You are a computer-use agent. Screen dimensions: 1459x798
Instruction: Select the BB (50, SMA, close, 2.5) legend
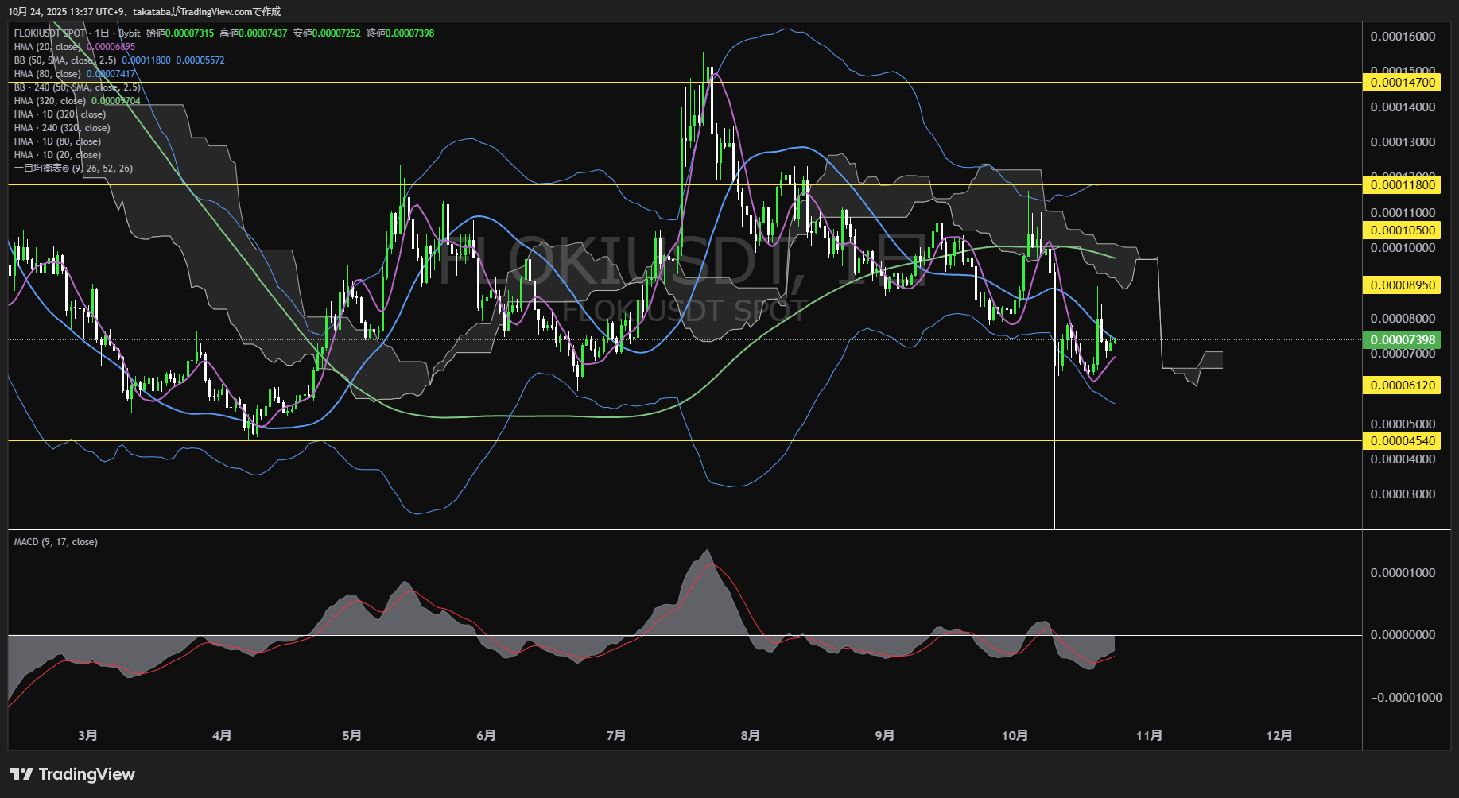pyautogui.click(x=64, y=60)
